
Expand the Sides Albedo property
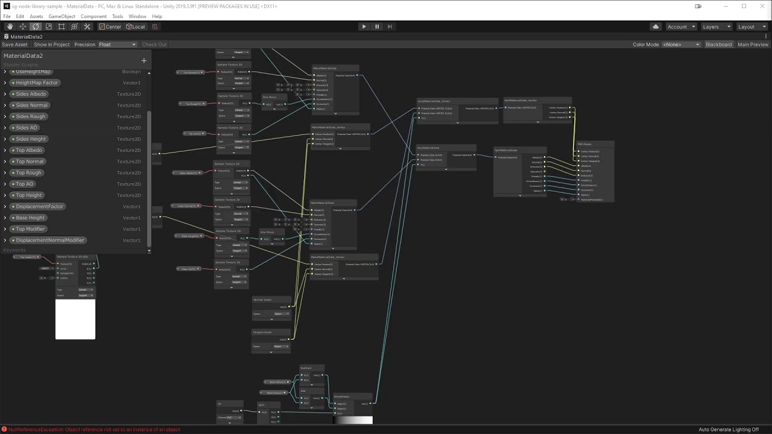(5, 94)
